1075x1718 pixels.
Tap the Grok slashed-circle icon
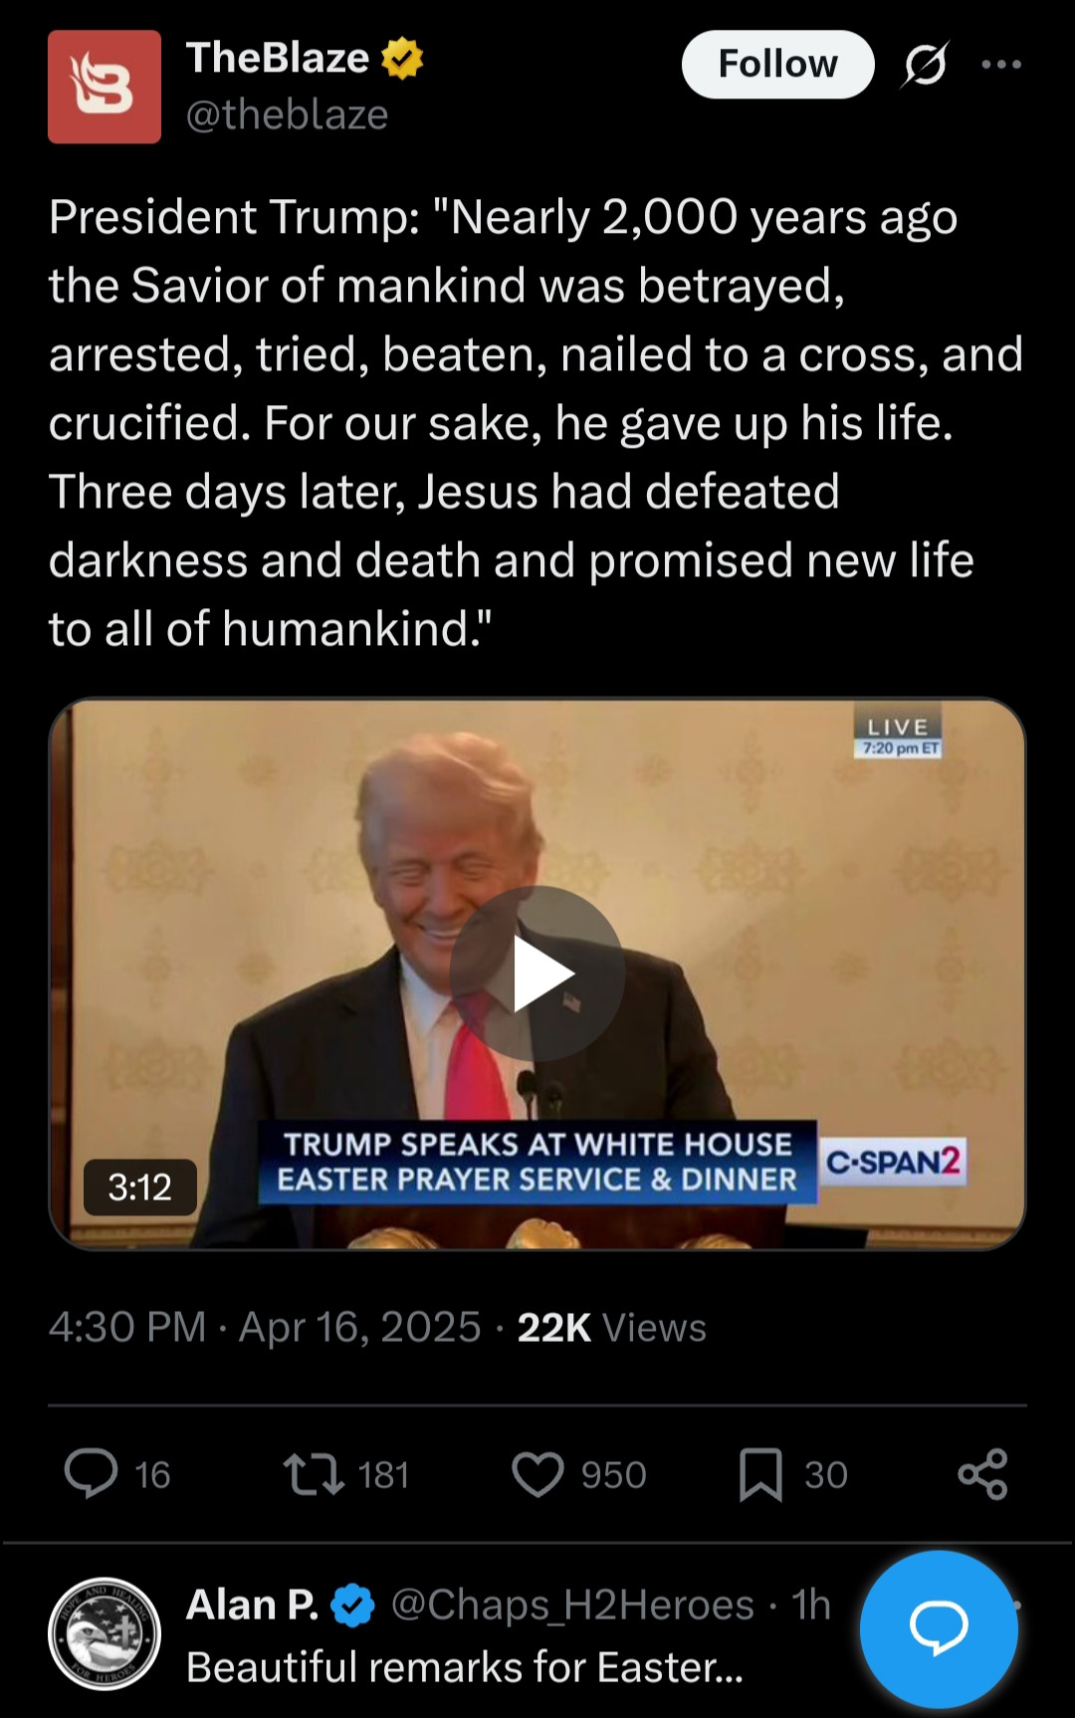925,65
